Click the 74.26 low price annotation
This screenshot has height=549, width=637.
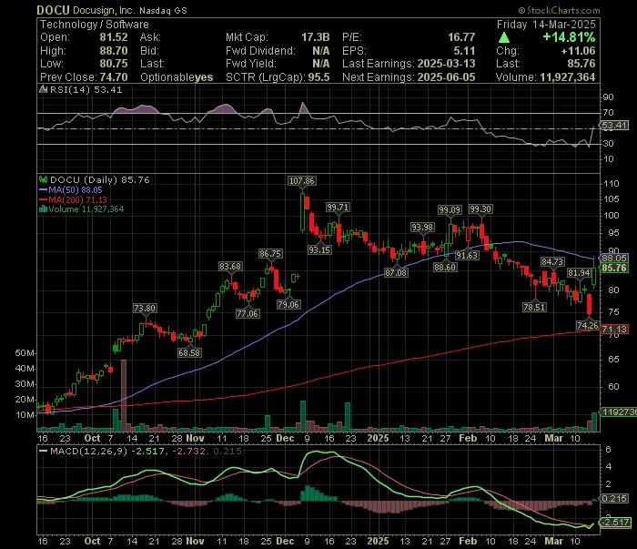click(588, 325)
